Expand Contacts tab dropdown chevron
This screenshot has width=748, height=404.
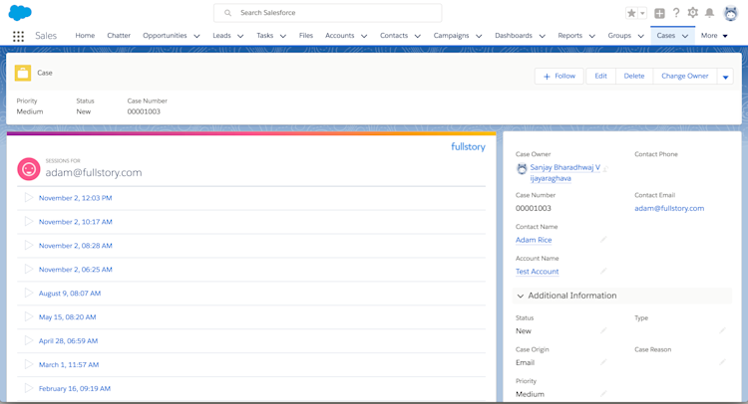pos(418,36)
